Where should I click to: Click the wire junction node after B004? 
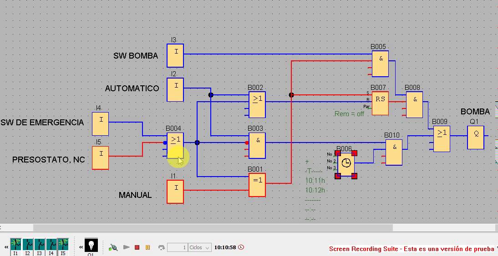[197, 143]
